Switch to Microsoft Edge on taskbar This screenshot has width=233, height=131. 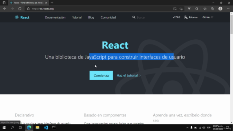pos(29,128)
